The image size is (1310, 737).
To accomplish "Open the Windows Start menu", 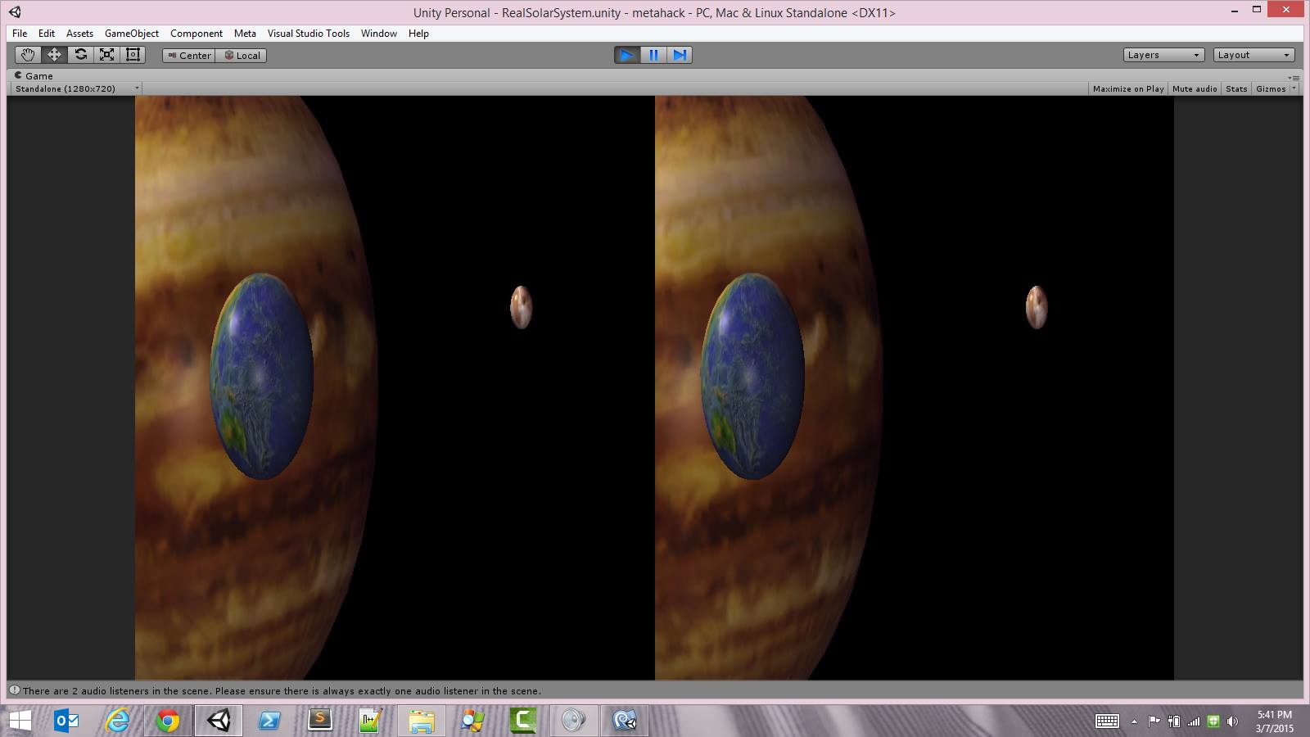I will pos(20,721).
